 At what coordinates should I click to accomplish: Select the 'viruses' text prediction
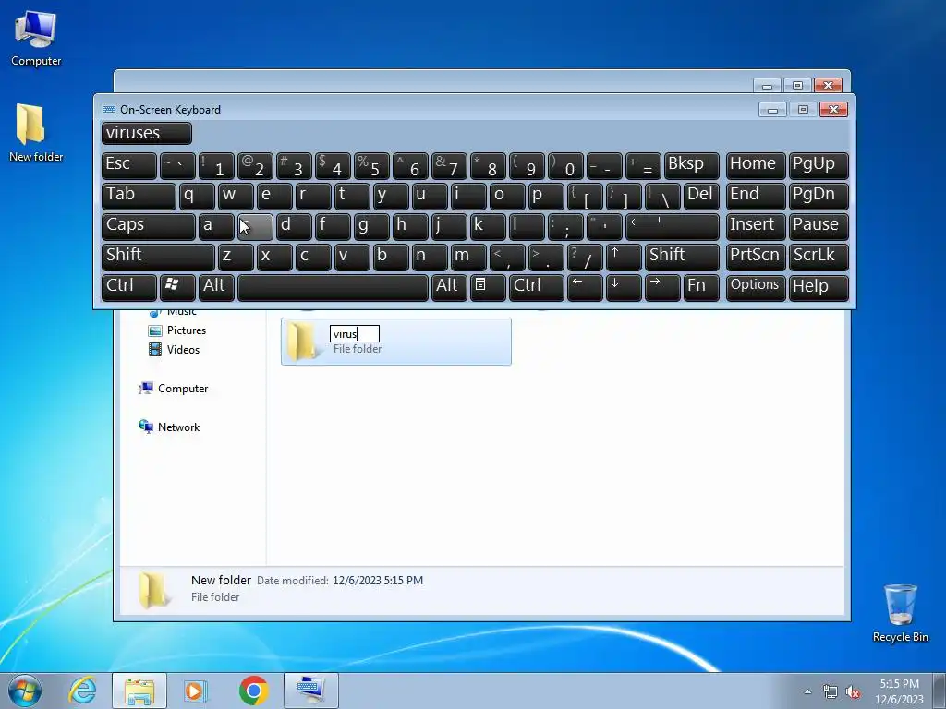[147, 133]
